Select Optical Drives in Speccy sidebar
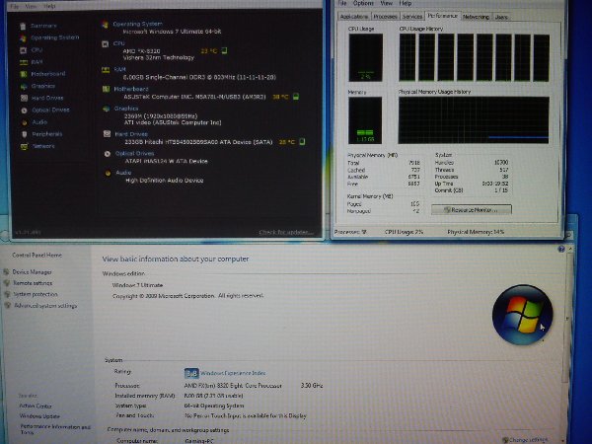592x444 pixels. point(50,110)
